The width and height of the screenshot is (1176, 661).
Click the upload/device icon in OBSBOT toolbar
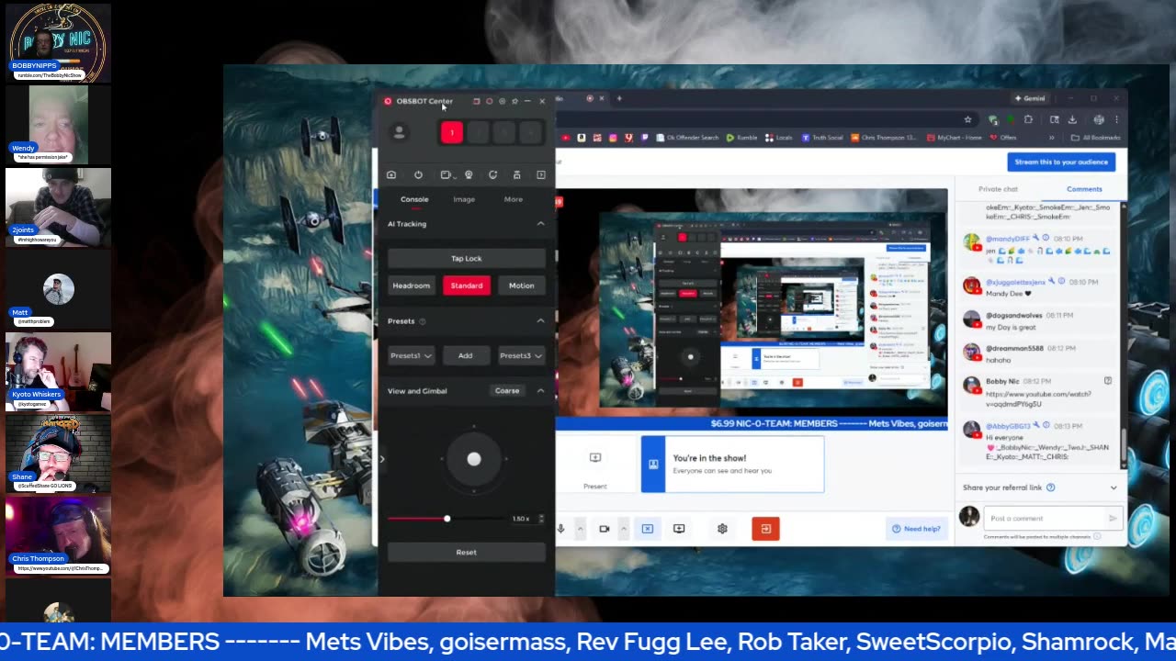(x=516, y=174)
